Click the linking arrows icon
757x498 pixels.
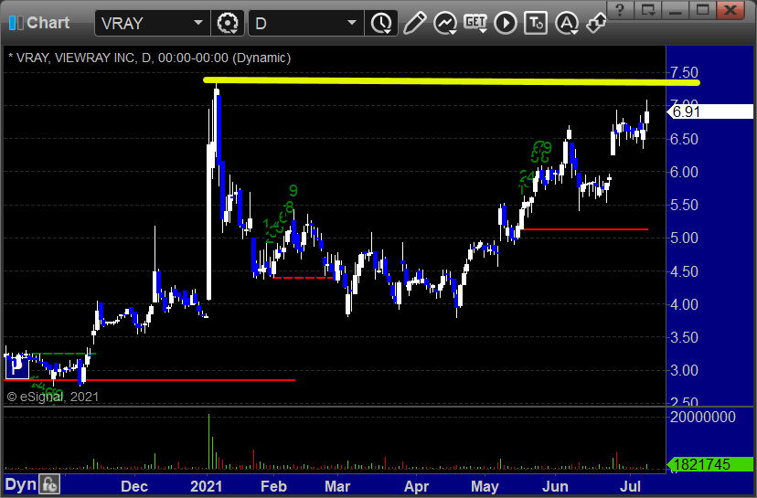click(x=596, y=23)
